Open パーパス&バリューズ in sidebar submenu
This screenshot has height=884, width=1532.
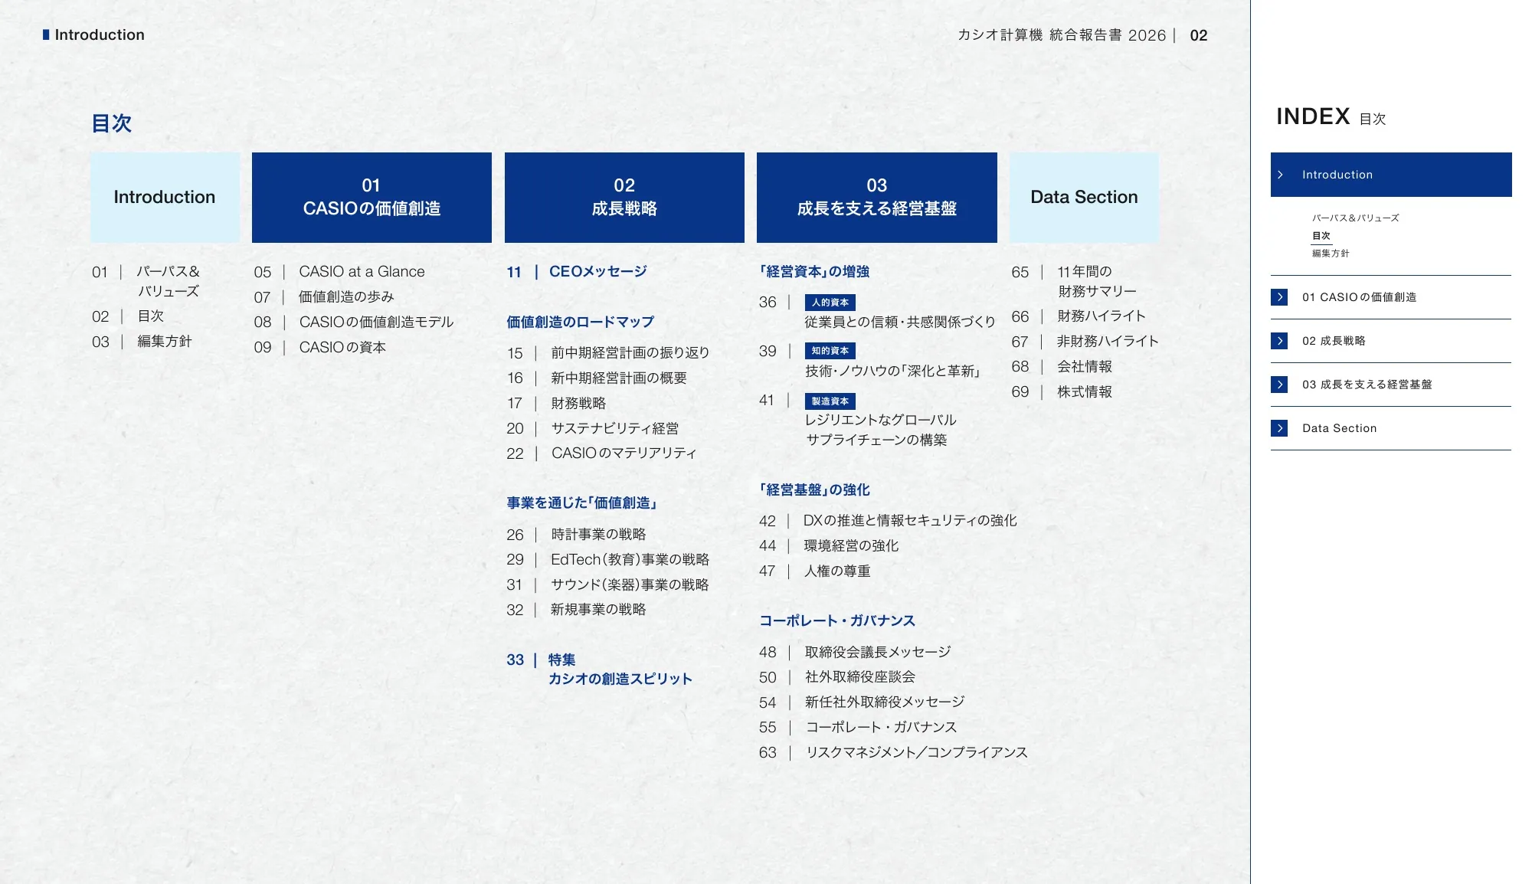[x=1355, y=218]
